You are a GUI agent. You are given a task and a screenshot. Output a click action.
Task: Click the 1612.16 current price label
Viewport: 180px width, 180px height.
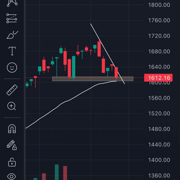158,78
